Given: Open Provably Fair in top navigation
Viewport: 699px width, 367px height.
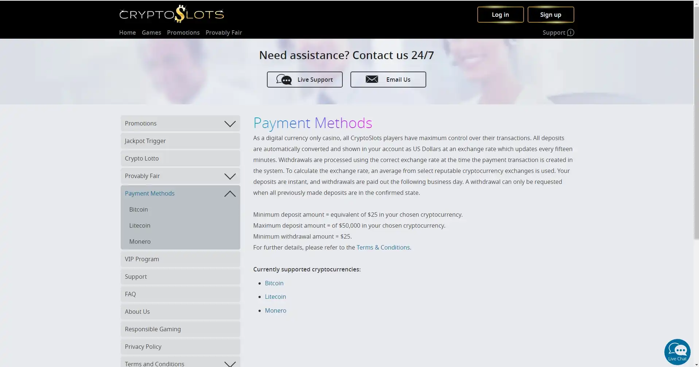Looking at the screenshot, I should (x=224, y=32).
